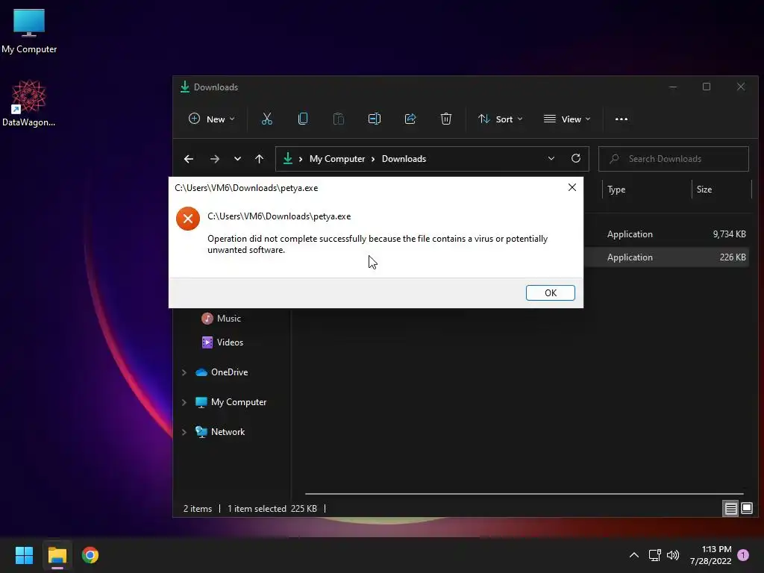Refresh the Downloads folder
Image resolution: width=764 pixels, height=573 pixels.
tap(576, 158)
